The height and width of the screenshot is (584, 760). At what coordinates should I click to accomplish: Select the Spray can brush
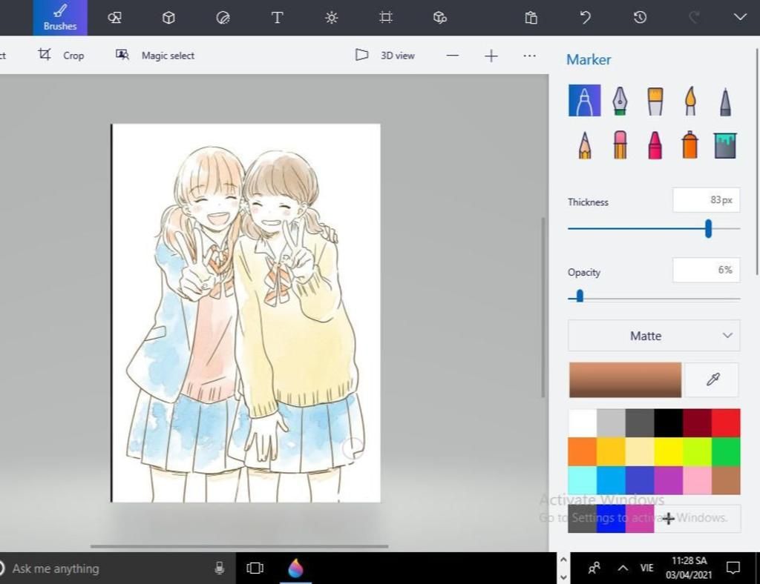point(689,145)
